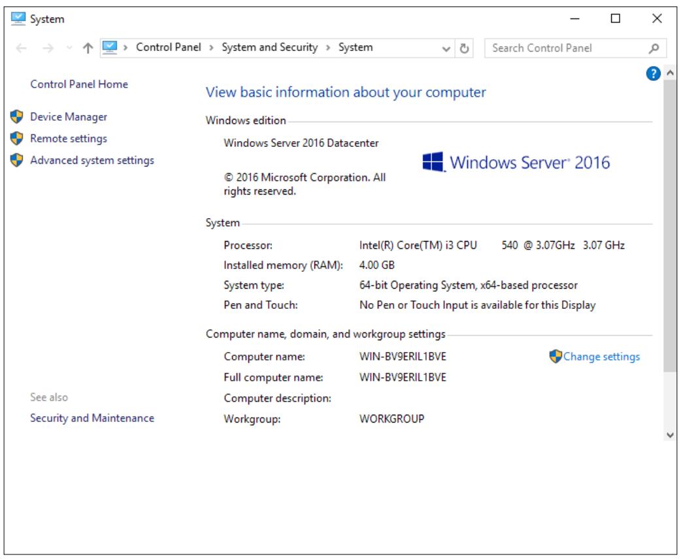The image size is (681, 559).
Task: Minimize the System window
Action: (574, 19)
